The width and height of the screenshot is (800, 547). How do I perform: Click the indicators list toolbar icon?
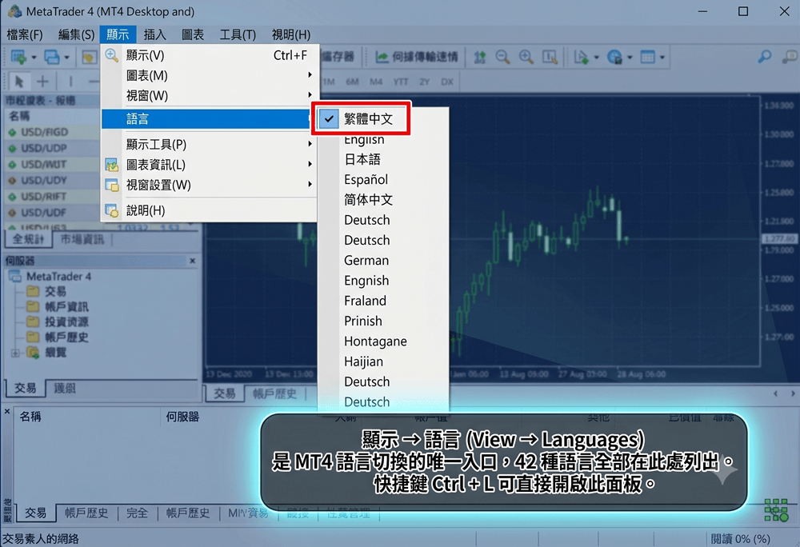581,57
